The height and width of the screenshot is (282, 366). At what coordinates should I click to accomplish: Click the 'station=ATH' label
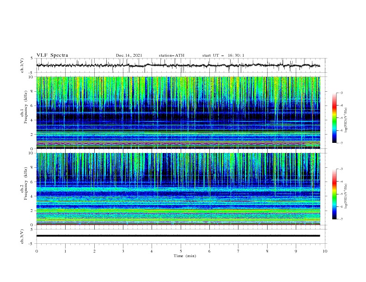coord(171,55)
